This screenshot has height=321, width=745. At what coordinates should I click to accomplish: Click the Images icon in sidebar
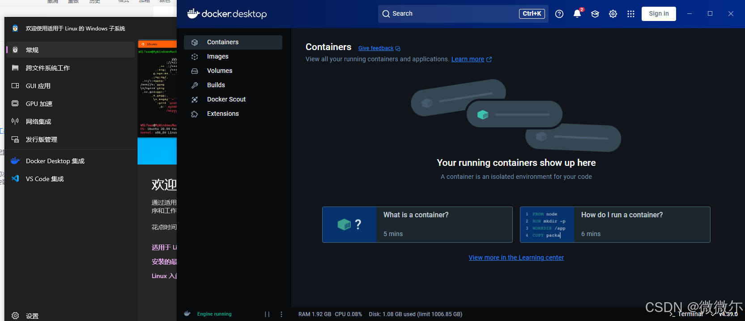tap(195, 57)
